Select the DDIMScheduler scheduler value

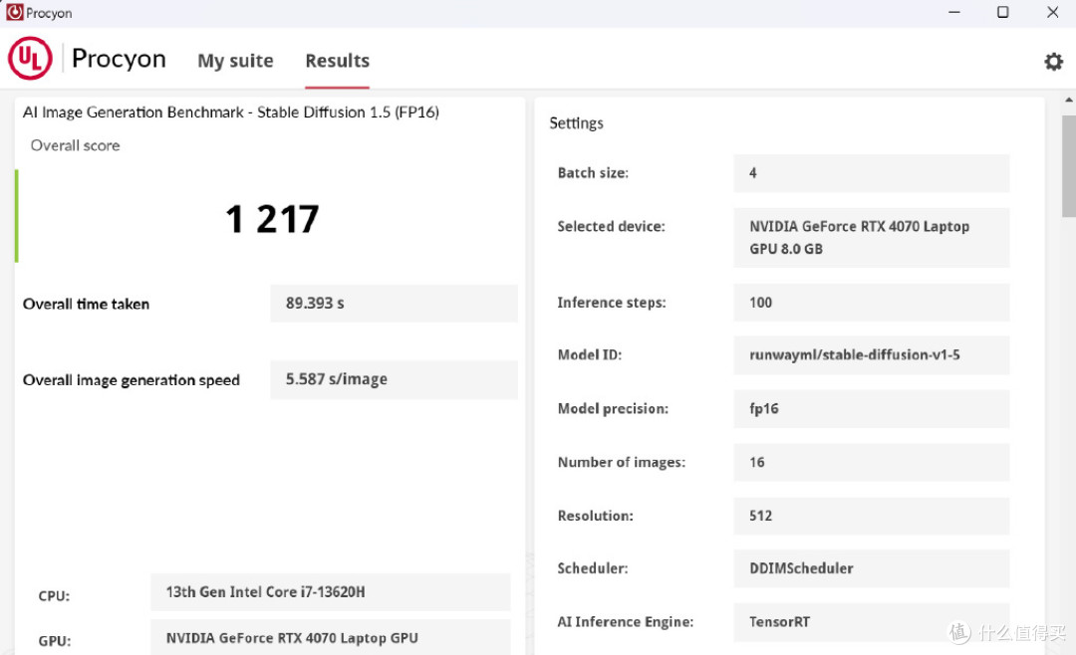coord(871,569)
